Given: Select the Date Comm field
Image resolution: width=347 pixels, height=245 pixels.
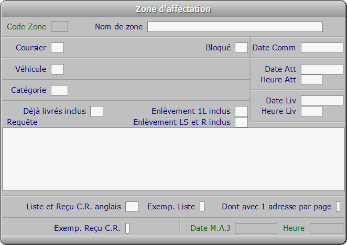Looking at the screenshot, I should 322,48.
